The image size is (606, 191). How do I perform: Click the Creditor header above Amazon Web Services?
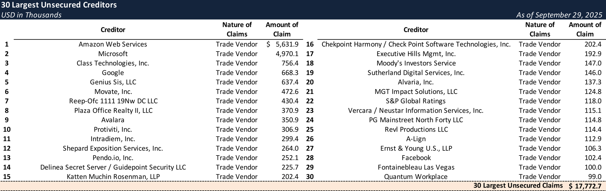pos(113,30)
